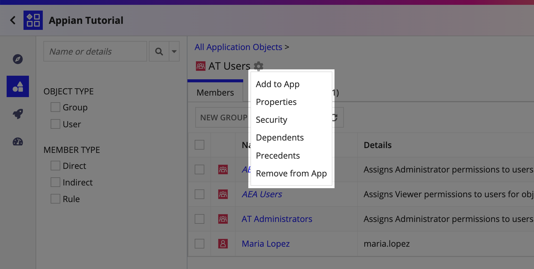Click the NEW GROUP button
534x269 pixels.
(224, 117)
